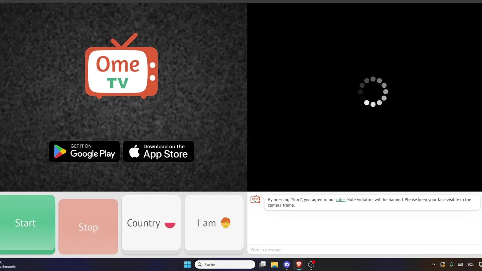The width and height of the screenshot is (482, 271).
Task: Show hidden system tray icons
Action: tap(433, 265)
